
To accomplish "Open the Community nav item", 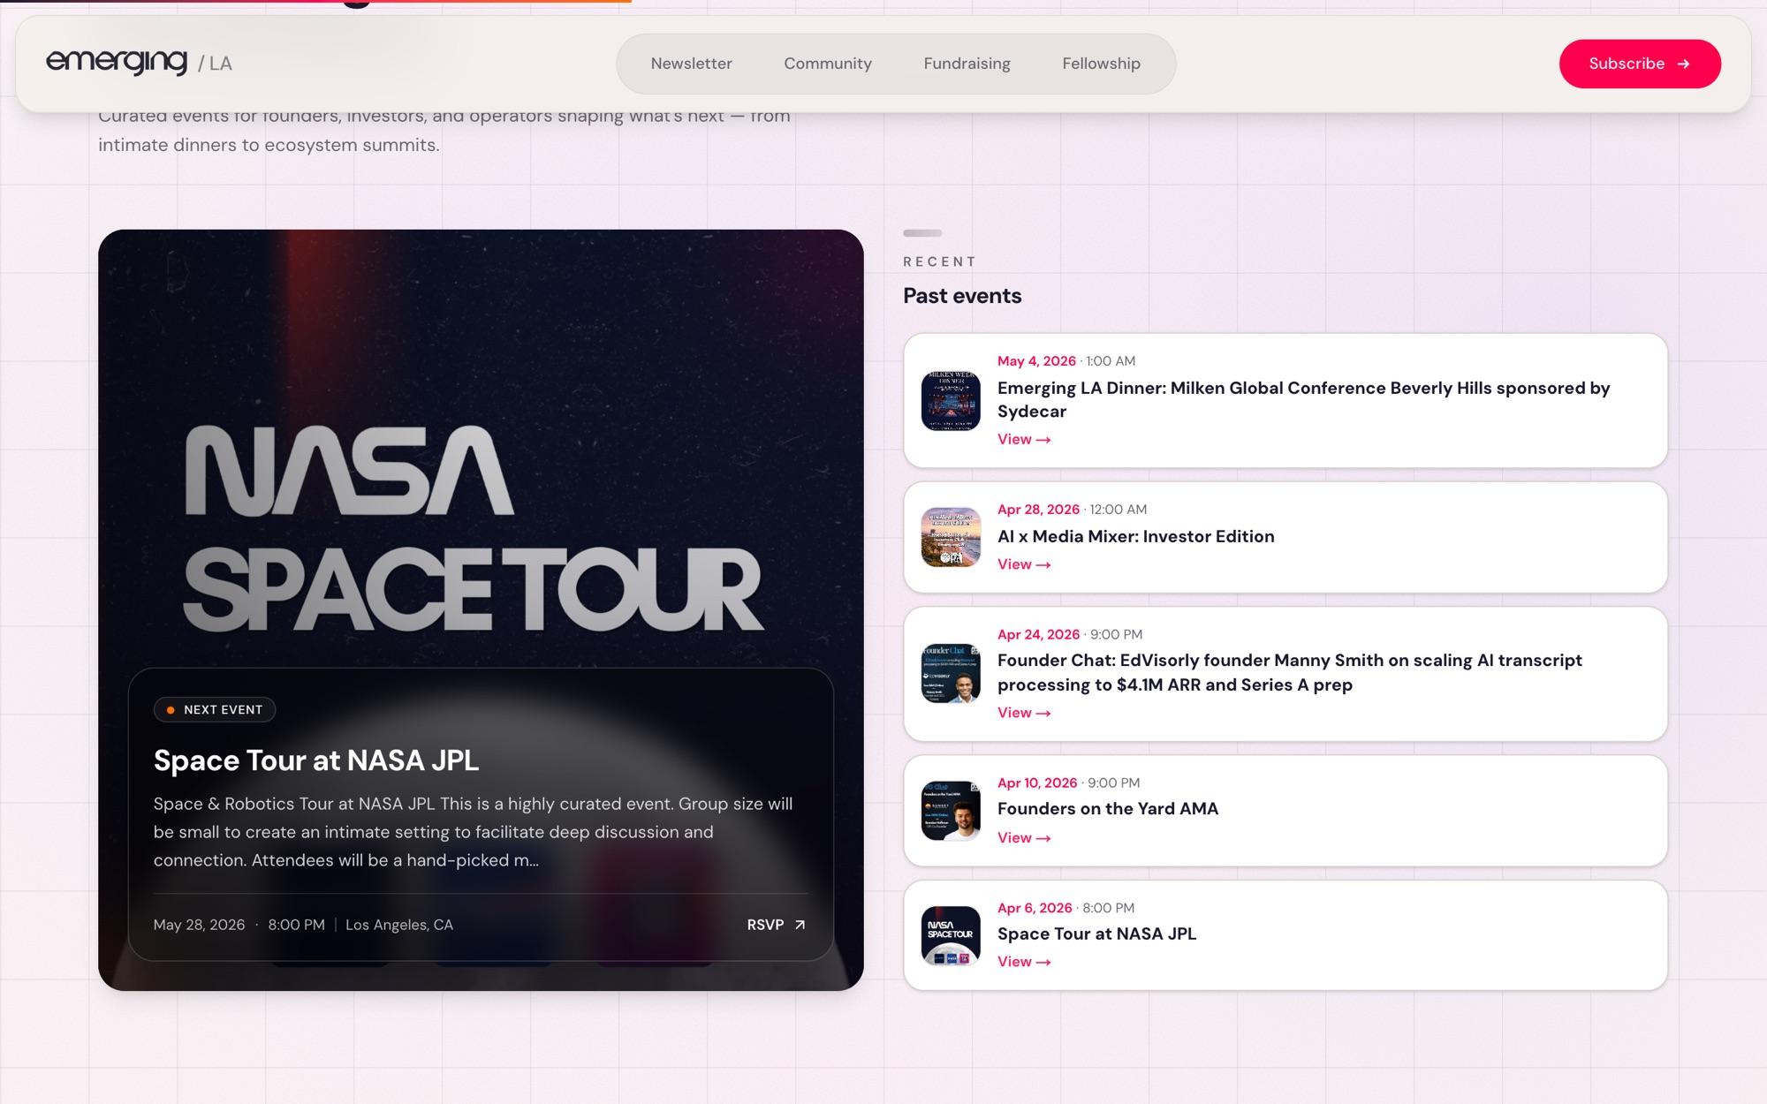I will point(828,64).
